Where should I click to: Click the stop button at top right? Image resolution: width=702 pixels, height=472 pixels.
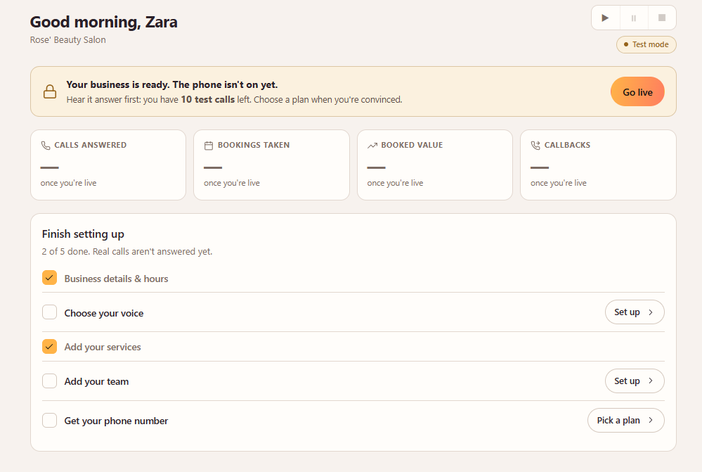pos(662,18)
